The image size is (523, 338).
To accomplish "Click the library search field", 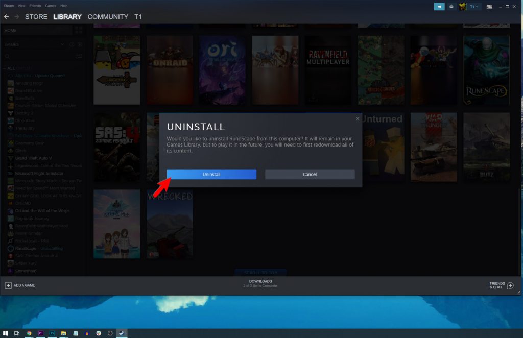I will tap(39, 56).
